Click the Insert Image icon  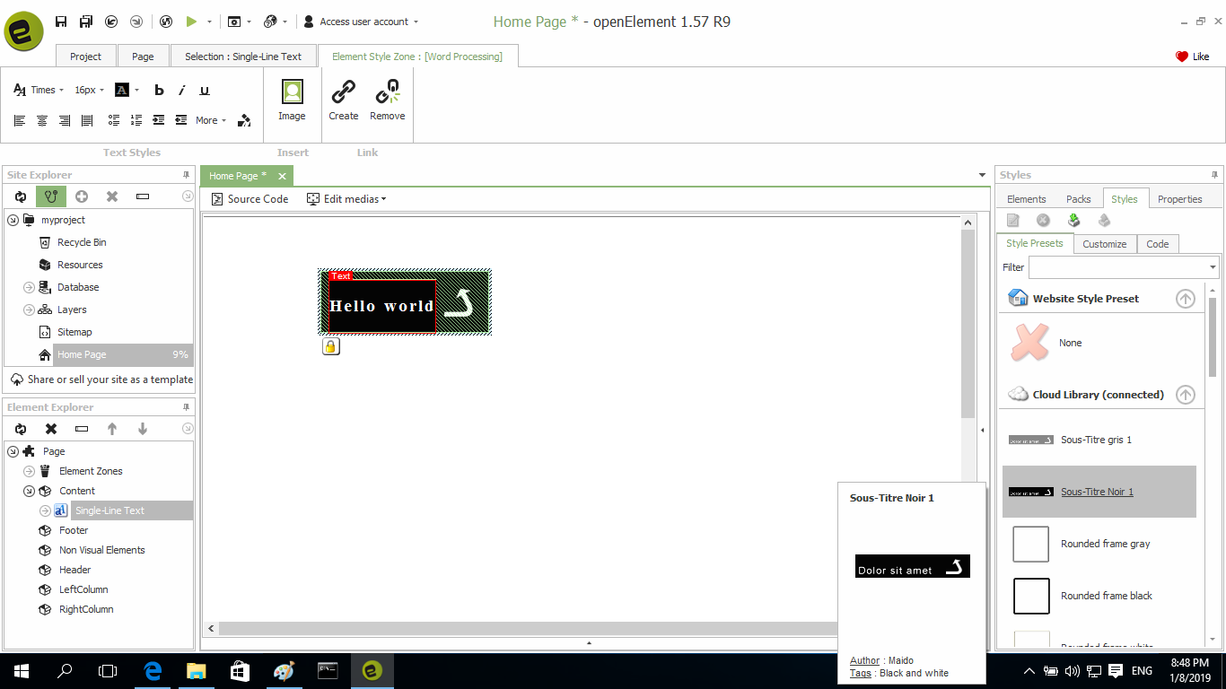point(292,92)
